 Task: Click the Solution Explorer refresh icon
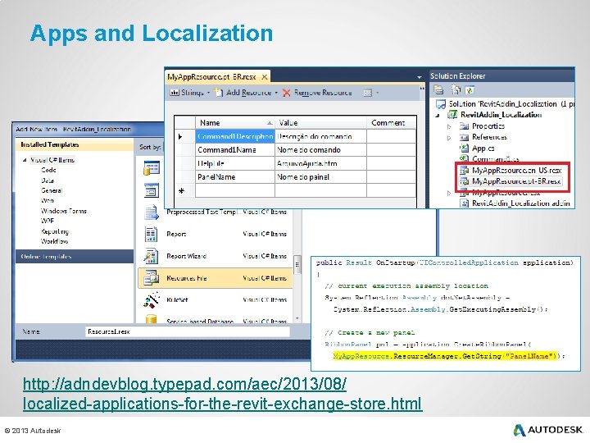click(470, 90)
